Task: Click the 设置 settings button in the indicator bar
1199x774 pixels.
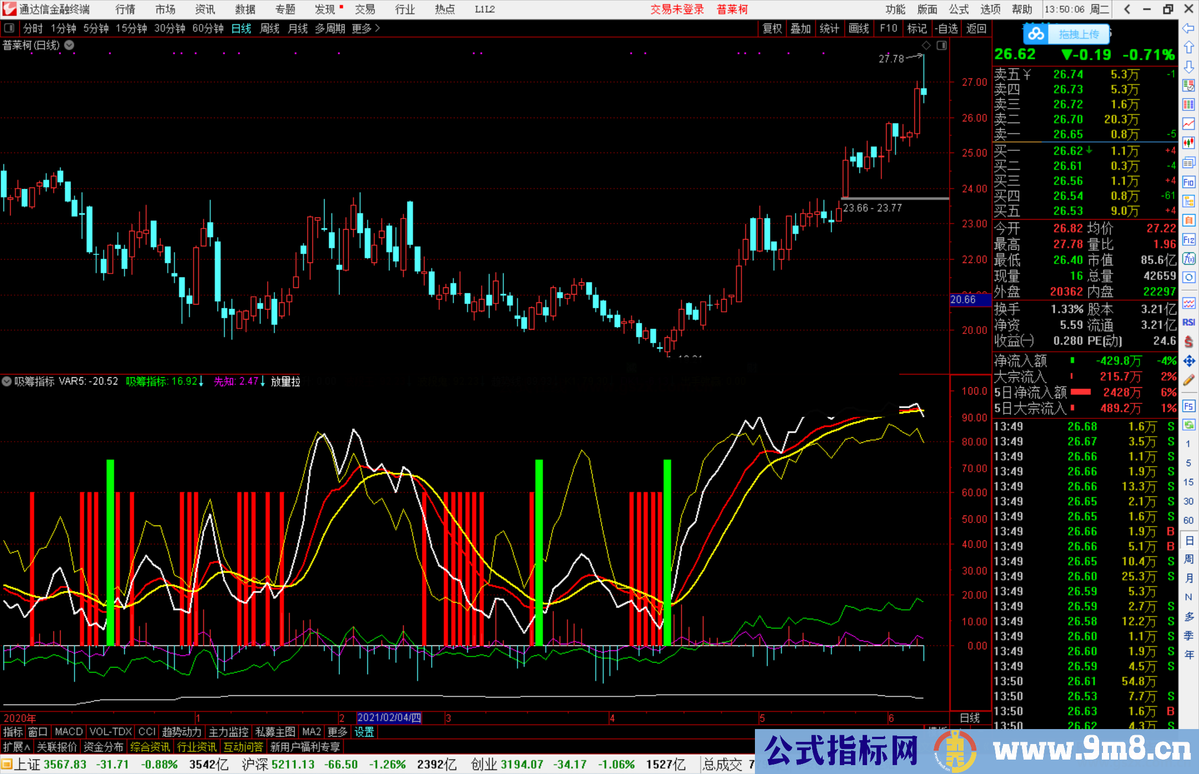Action: pos(364,732)
